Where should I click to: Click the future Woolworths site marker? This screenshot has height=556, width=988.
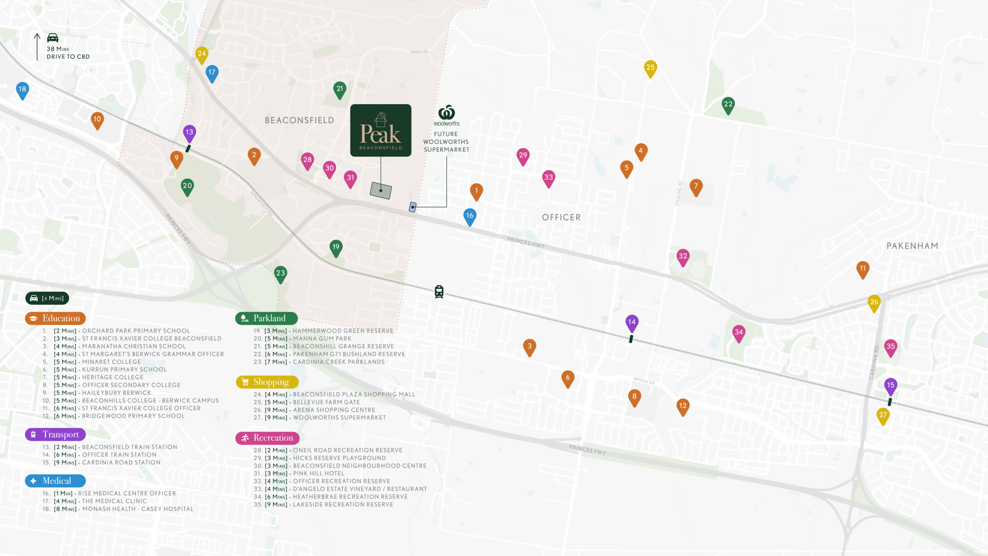[x=413, y=207]
